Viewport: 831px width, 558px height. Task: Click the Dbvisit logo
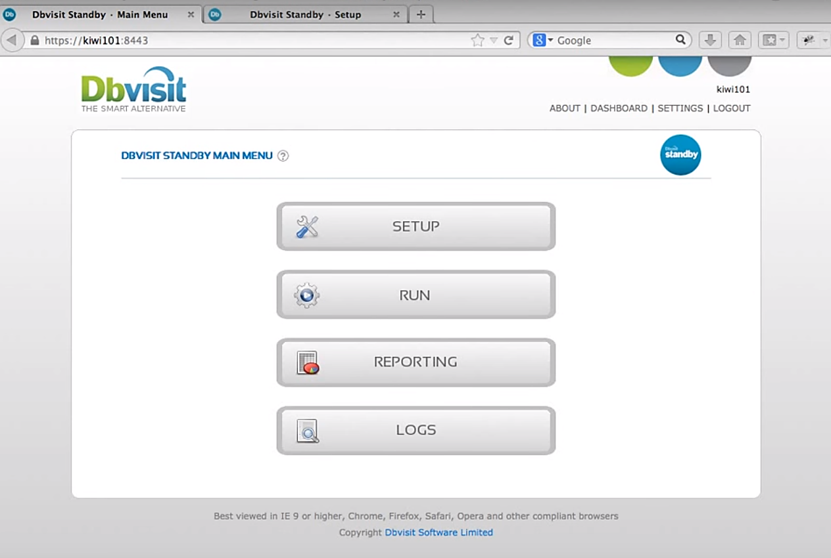click(x=133, y=89)
